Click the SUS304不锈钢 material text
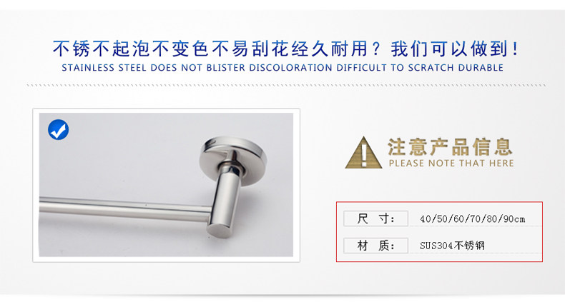The height and width of the screenshot is (302, 565). [x=452, y=246]
